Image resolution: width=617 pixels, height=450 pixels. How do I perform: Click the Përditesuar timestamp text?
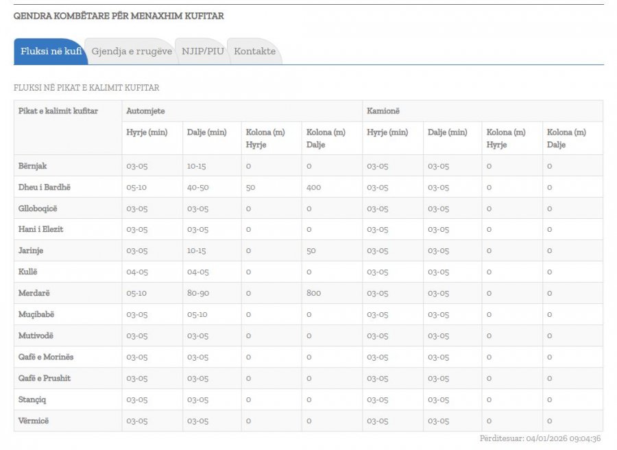pyautogui.click(x=540, y=439)
